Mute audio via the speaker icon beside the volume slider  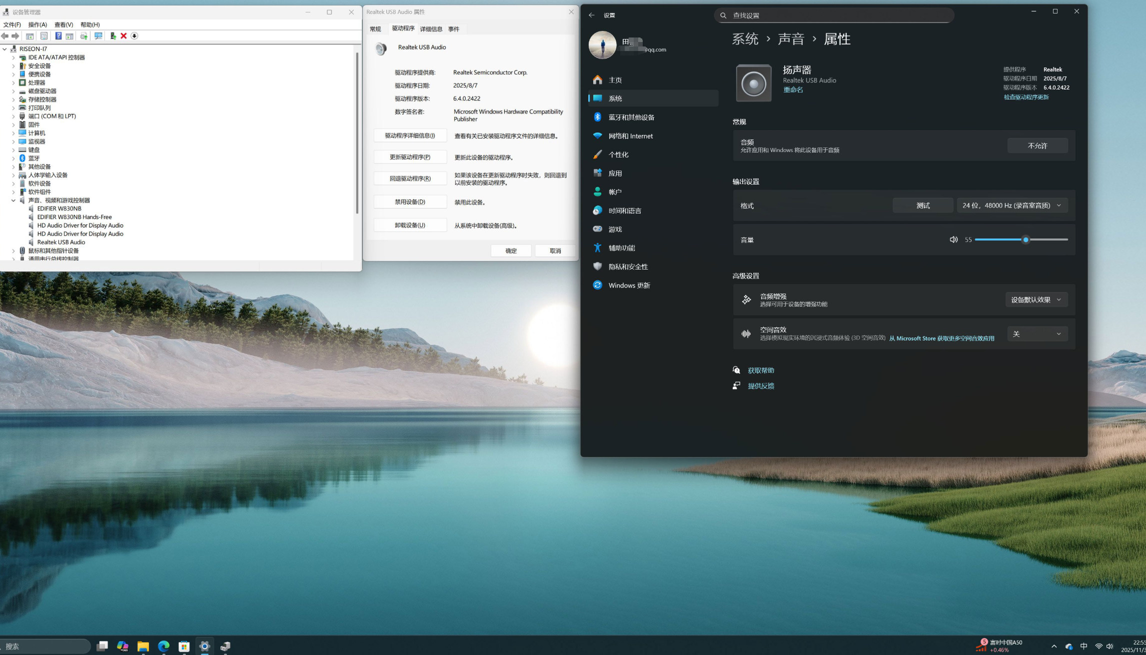[954, 239]
